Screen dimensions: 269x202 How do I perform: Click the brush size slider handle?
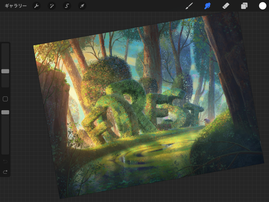tap(5, 71)
